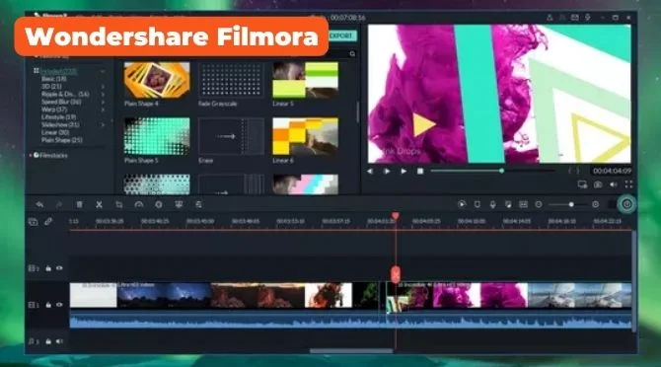Viewport: 661px width, 367px height.
Task: Click the preview play button beside the stop button
Action: (x=404, y=171)
